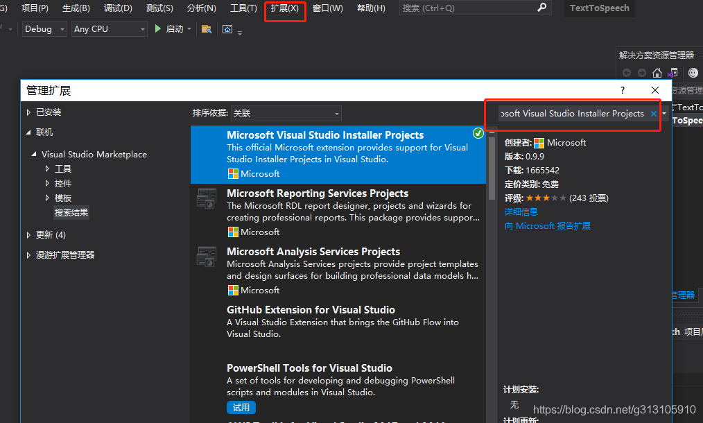This screenshot has width=703, height=423.
Task: Collapse the Visual Studio Marketplace node
Action: pyautogui.click(x=34, y=155)
